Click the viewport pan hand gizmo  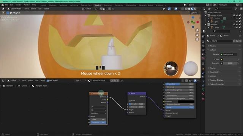(197, 35)
